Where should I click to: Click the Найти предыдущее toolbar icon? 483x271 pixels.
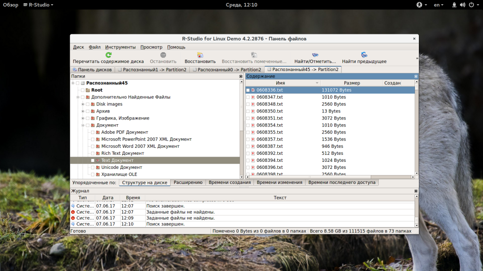coord(364,55)
